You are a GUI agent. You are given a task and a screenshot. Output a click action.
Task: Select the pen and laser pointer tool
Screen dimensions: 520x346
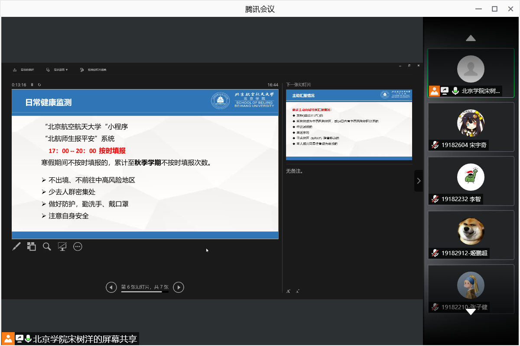tap(16, 247)
